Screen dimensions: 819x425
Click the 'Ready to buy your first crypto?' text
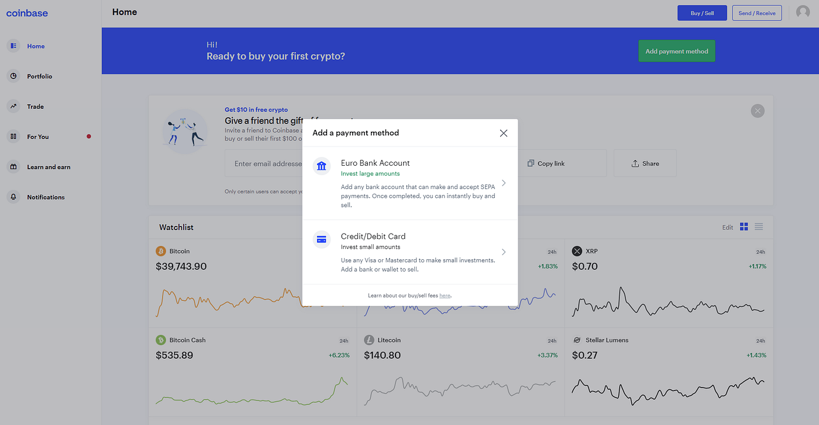point(276,56)
